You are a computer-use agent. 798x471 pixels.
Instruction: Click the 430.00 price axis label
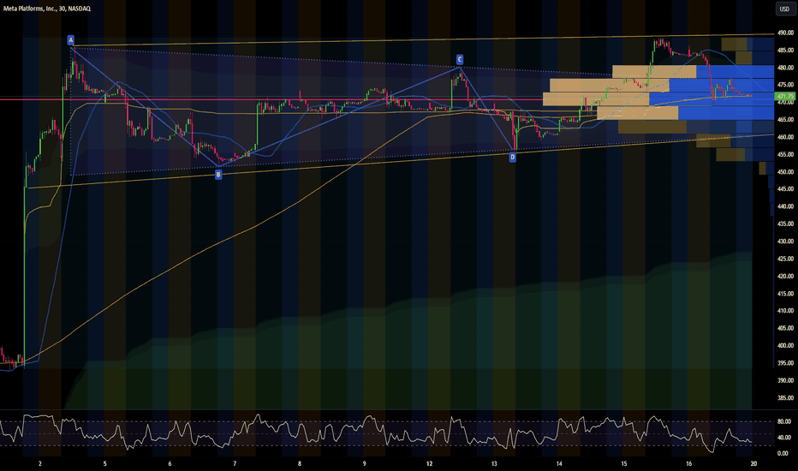[x=785, y=241]
